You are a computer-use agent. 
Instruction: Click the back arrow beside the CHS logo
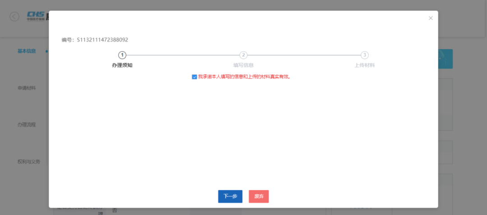[x=14, y=17]
